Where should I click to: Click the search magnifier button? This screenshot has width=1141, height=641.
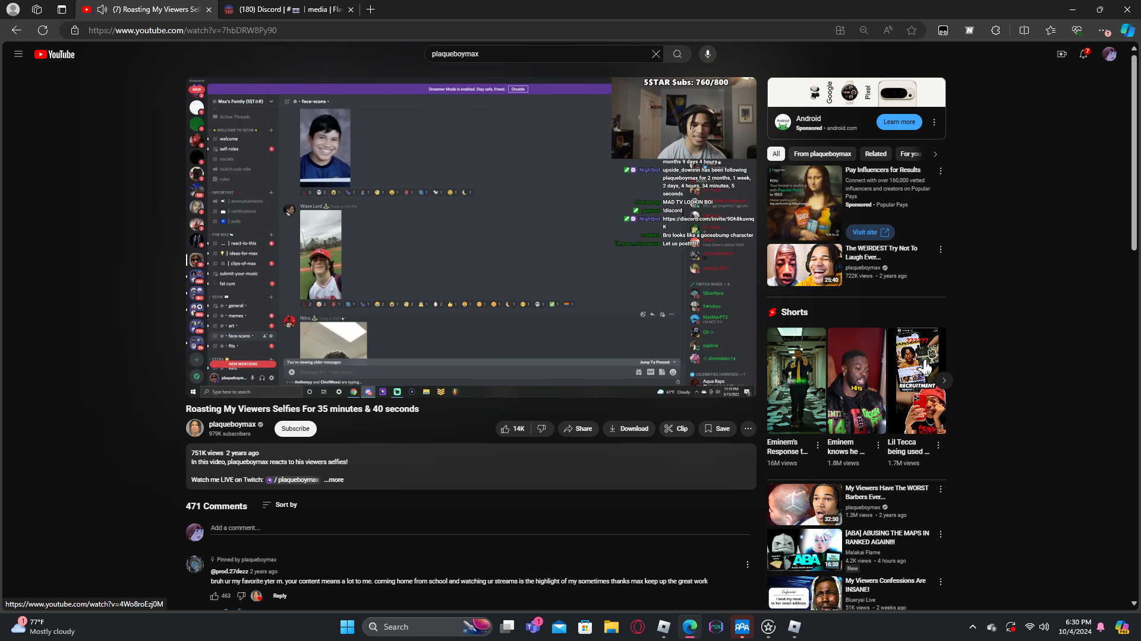(677, 54)
